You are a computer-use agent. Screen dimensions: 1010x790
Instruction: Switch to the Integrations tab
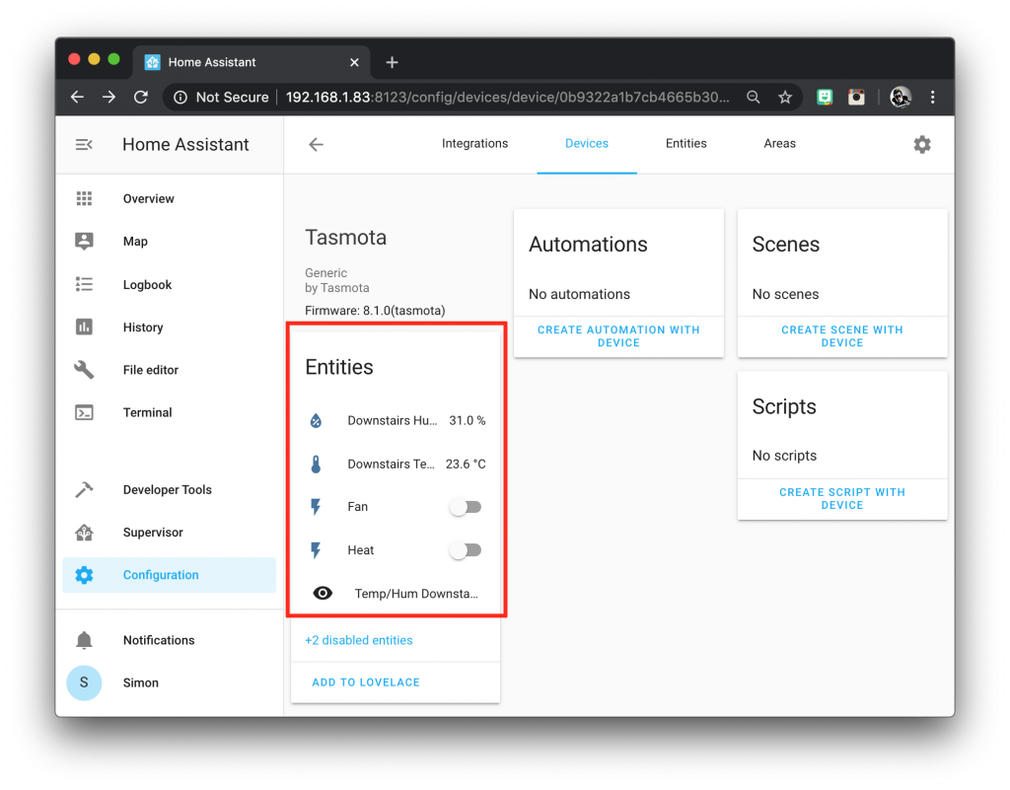pyautogui.click(x=474, y=144)
